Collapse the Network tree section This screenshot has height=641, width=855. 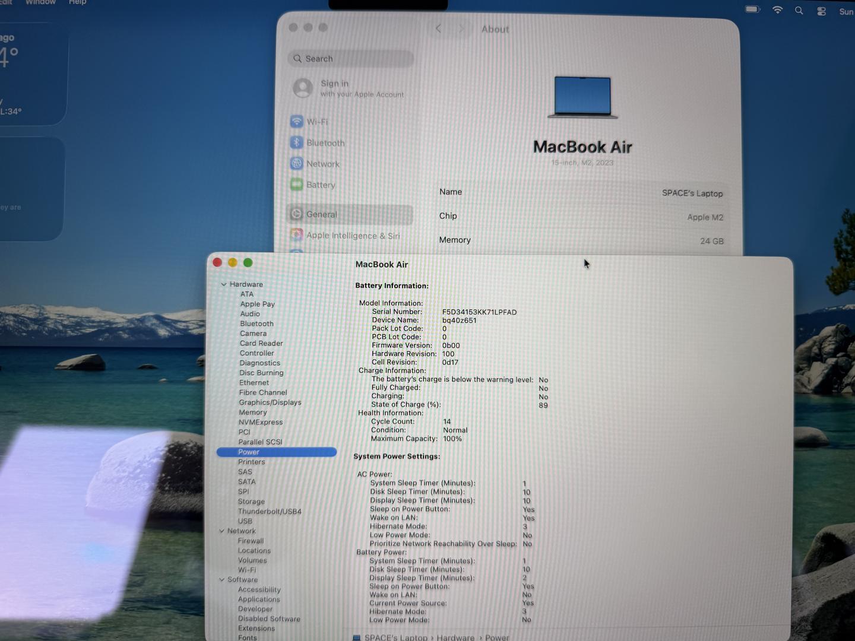[221, 531]
